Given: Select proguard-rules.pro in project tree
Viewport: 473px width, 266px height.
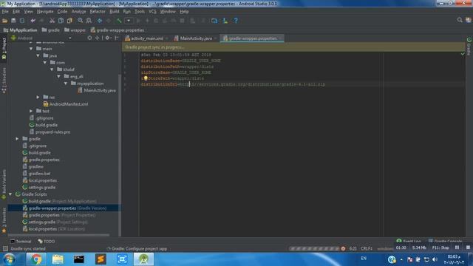Looking at the screenshot, I should pos(50,132).
